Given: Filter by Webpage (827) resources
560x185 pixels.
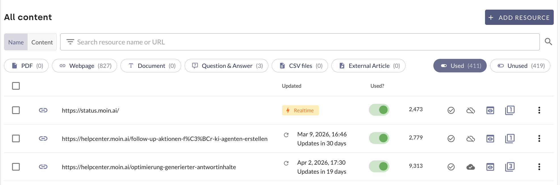Looking at the screenshot, I should pyautogui.click(x=84, y=66).
